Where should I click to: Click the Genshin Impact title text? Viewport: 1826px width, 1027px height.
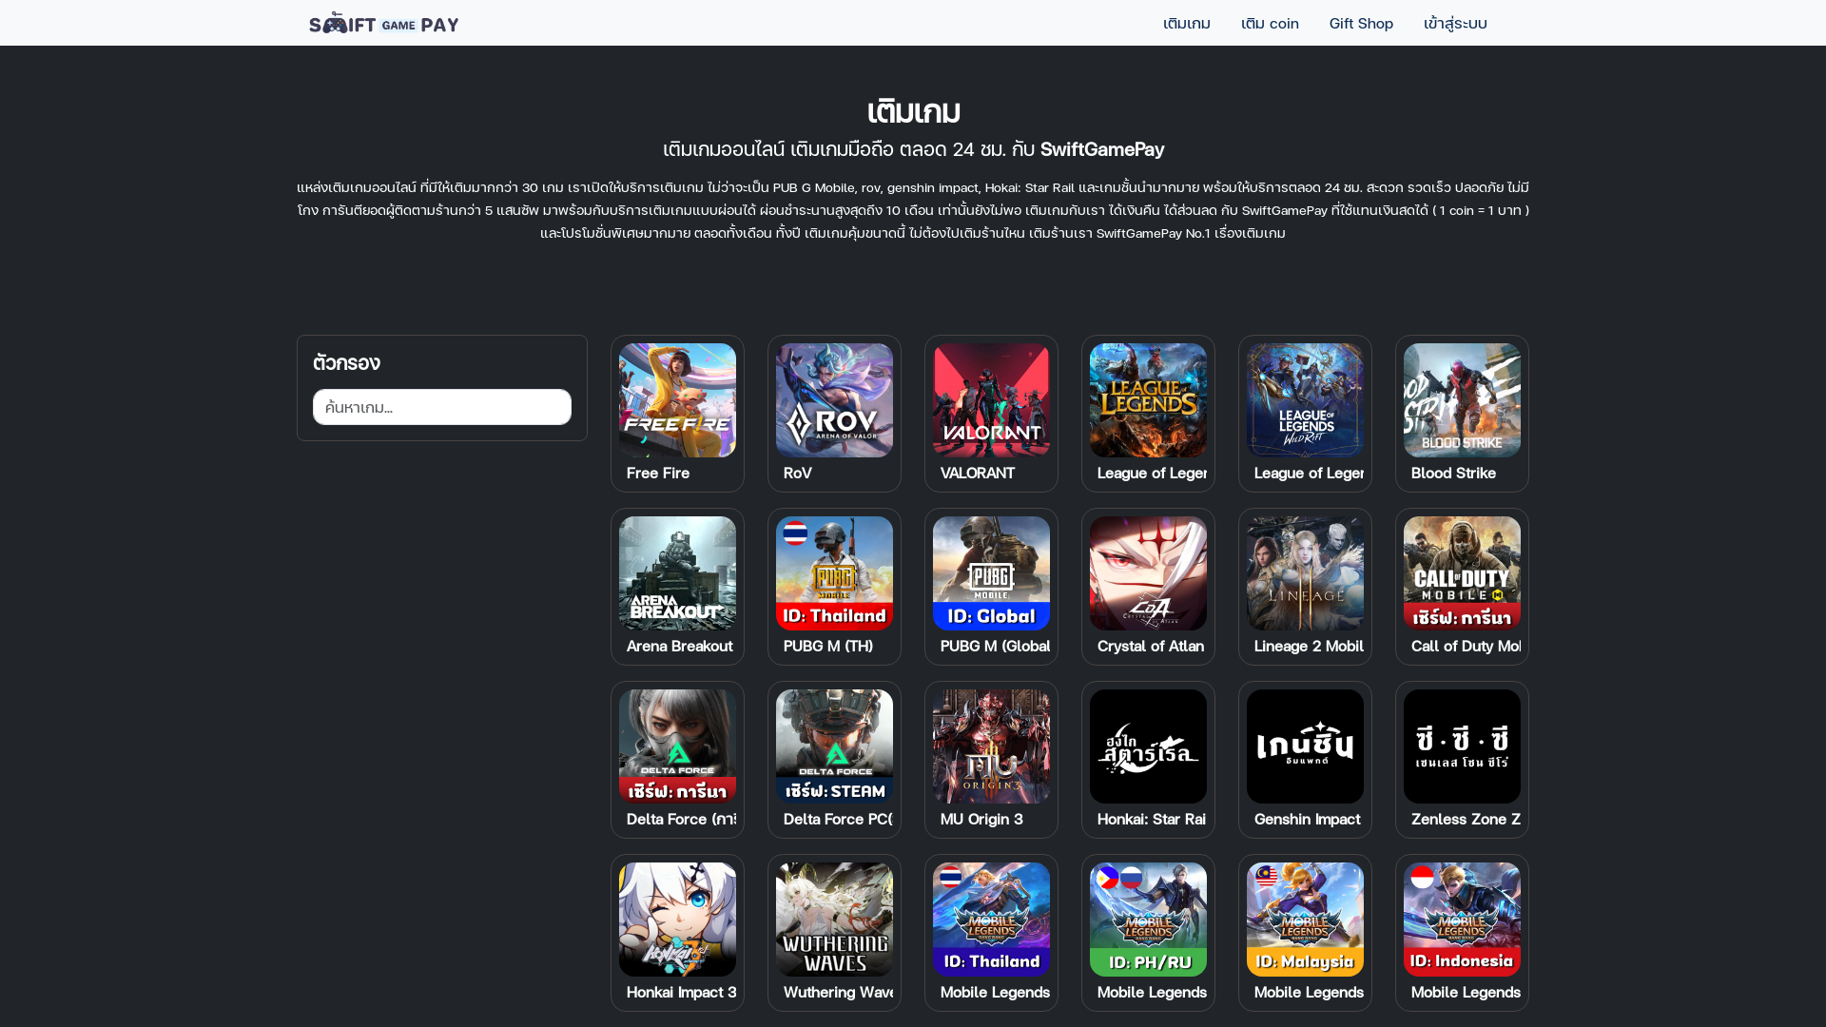1307,819
